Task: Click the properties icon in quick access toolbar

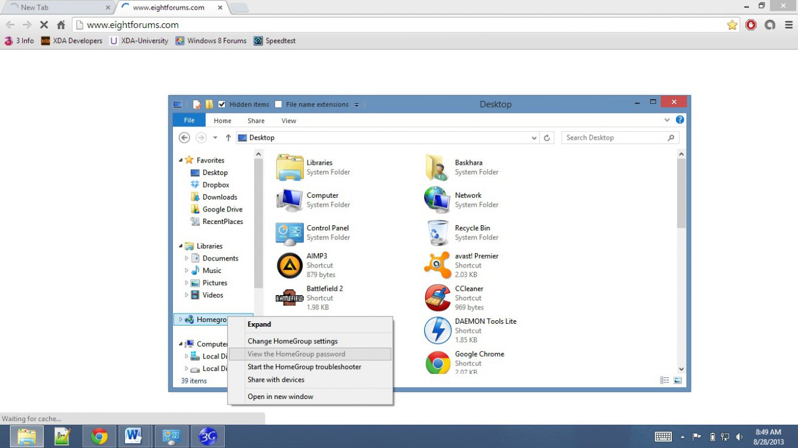Action: click(196, 104)
